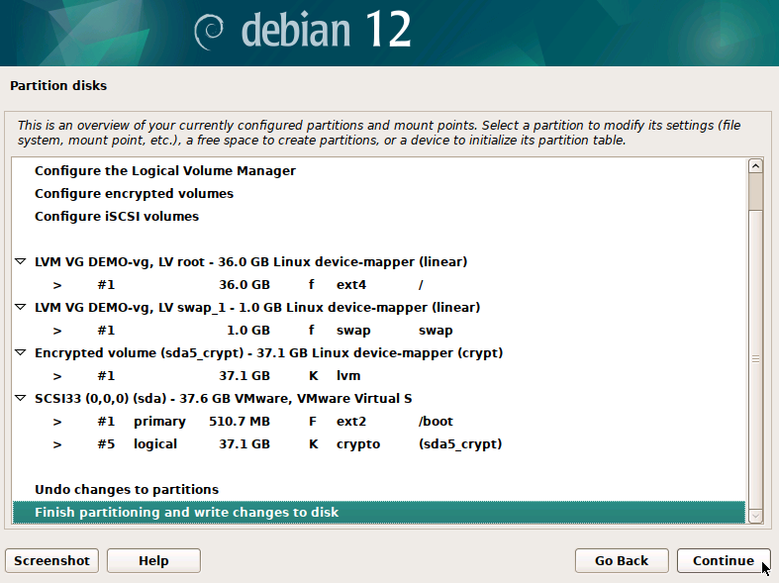This screenshot has width=779, height=583.
Task: Click the scrollbar up arrow
Action: point(755,166)
